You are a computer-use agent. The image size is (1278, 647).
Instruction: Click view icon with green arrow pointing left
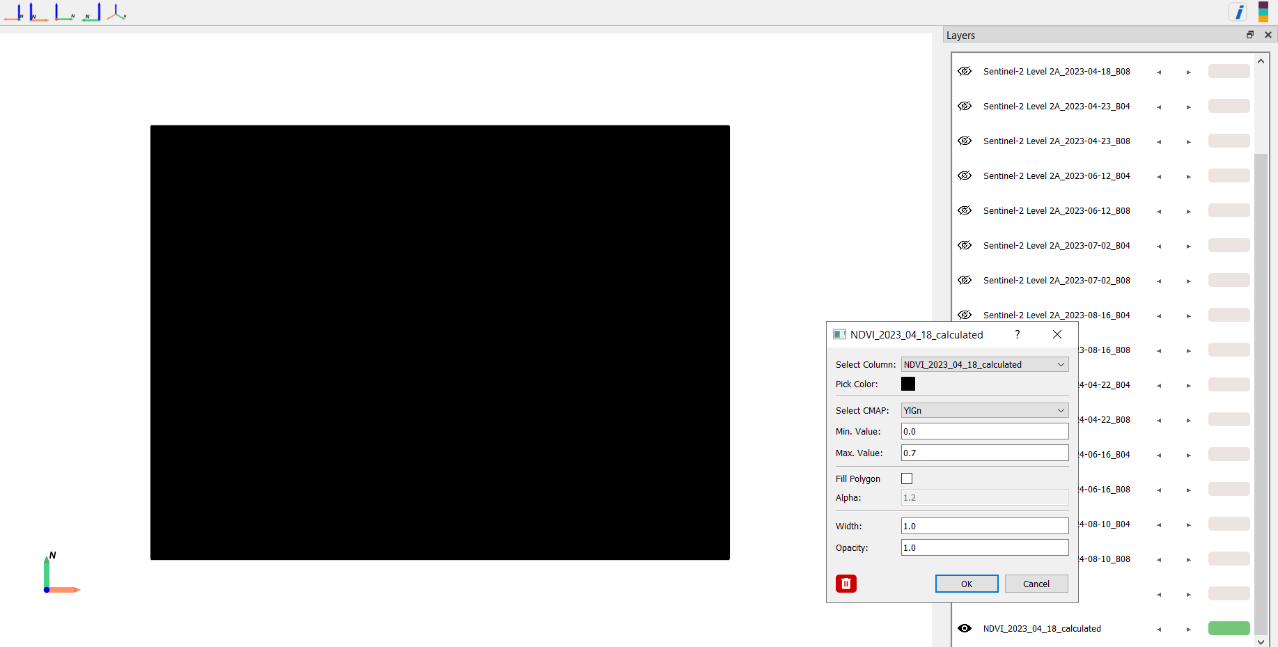[91, 13]
